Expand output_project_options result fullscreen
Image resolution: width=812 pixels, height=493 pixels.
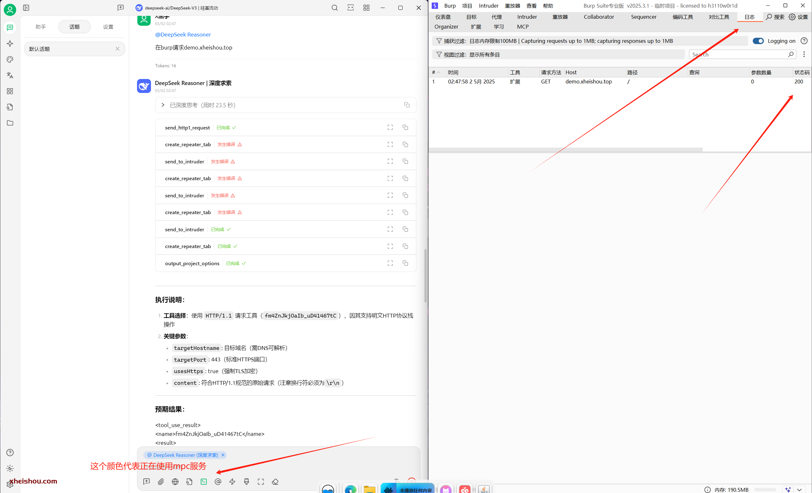tap(390, 263)
